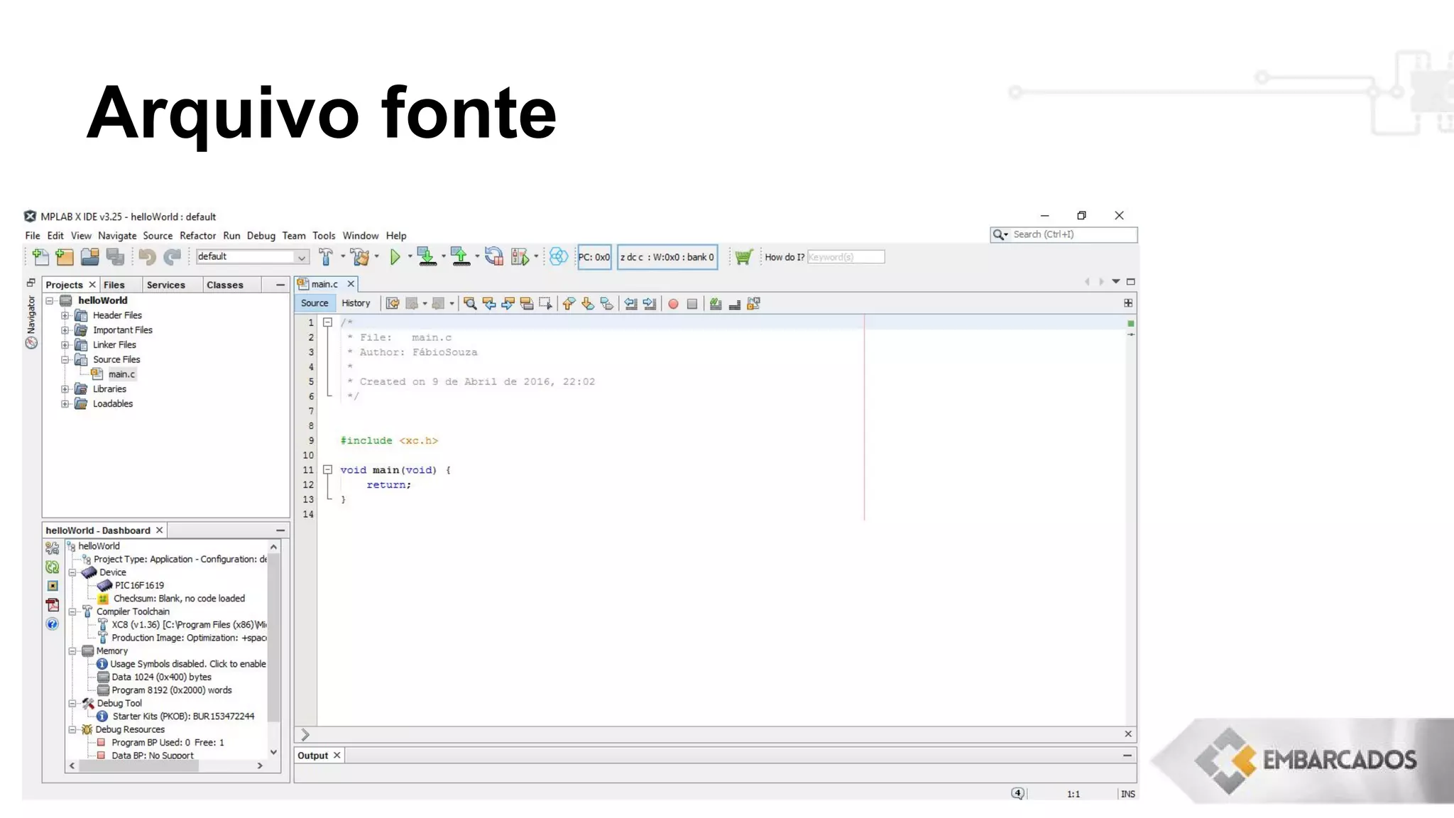The image size is (1454, 818).
Task: Click the Search Ctrl+I field
Action: coord(1064,234)
